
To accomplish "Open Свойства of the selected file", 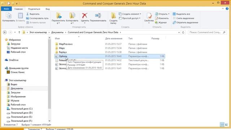I will (x=149, y=18).
